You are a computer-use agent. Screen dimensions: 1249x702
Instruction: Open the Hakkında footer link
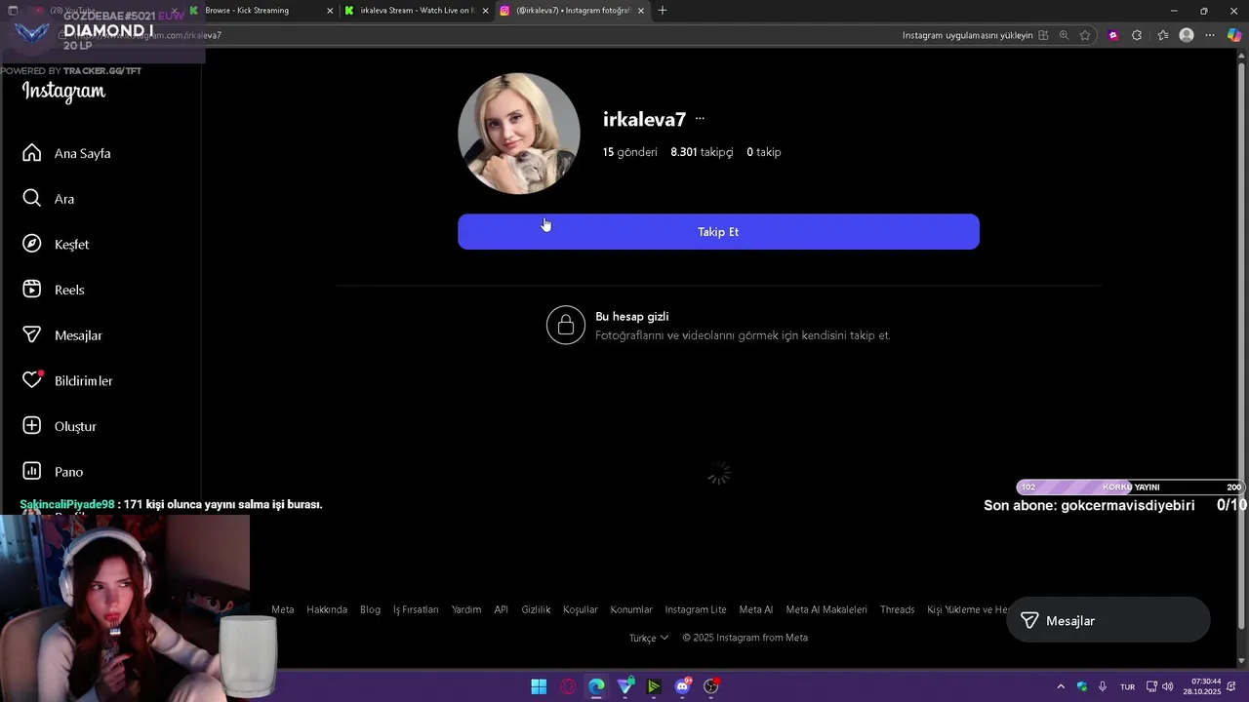pos(327,609)
